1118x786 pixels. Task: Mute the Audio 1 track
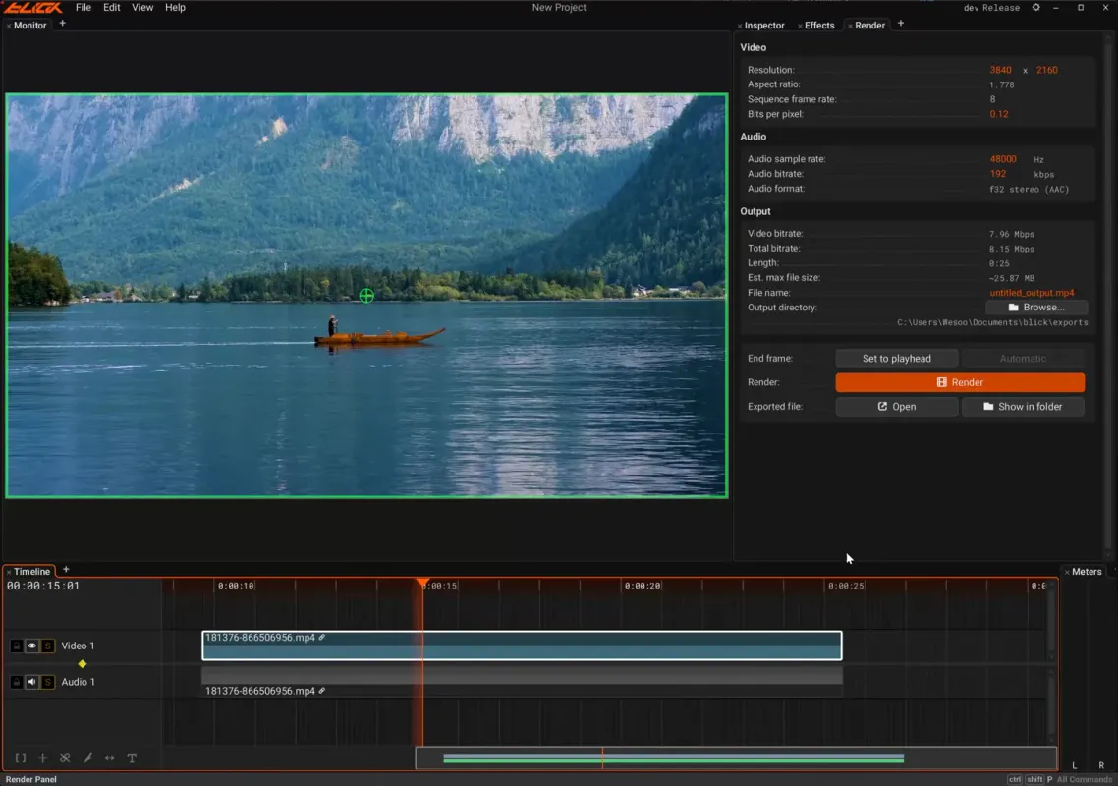32,682
